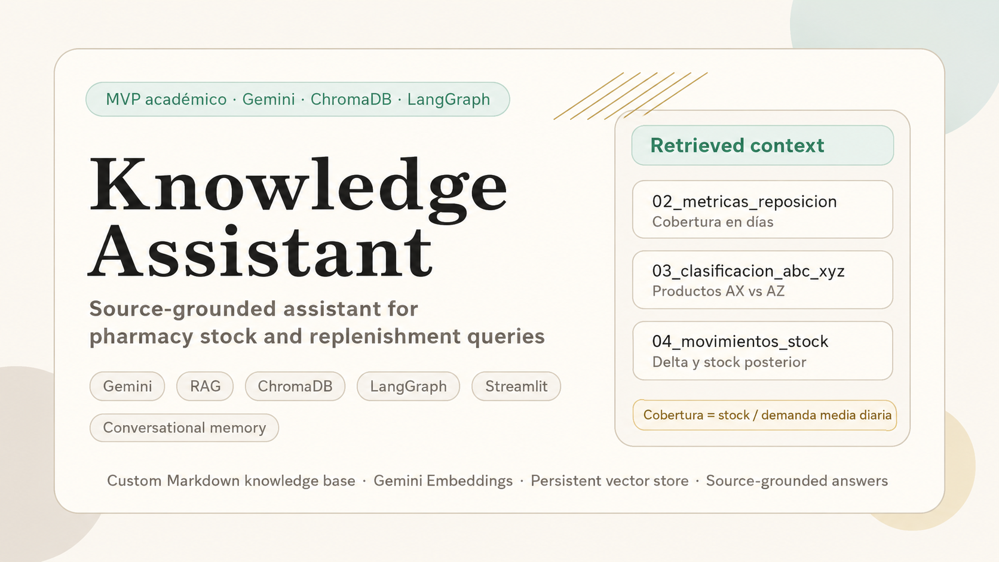Open the 03_clasificacion_abc_xyz context card
Image resolution: width=999 pixels, height=562 pixels.
[x=762, y=280]
